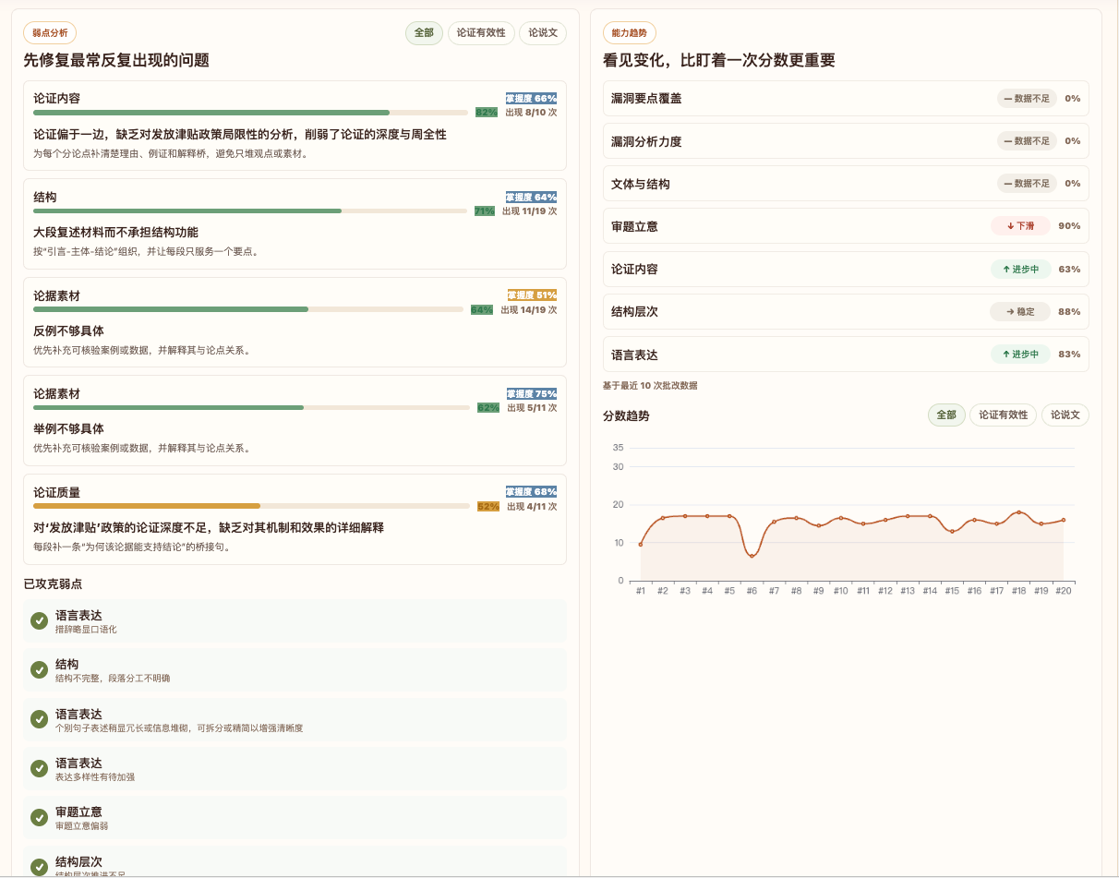Click 分数趋势 chart heading

coord(626,415)
